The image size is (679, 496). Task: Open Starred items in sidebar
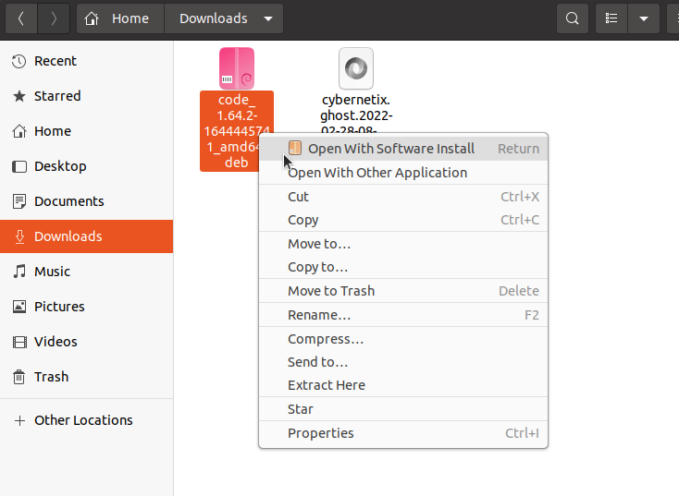(x=56, y=96)
